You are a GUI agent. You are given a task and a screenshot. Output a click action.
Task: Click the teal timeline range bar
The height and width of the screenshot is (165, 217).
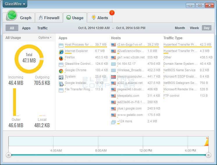(x=109, y=155)
